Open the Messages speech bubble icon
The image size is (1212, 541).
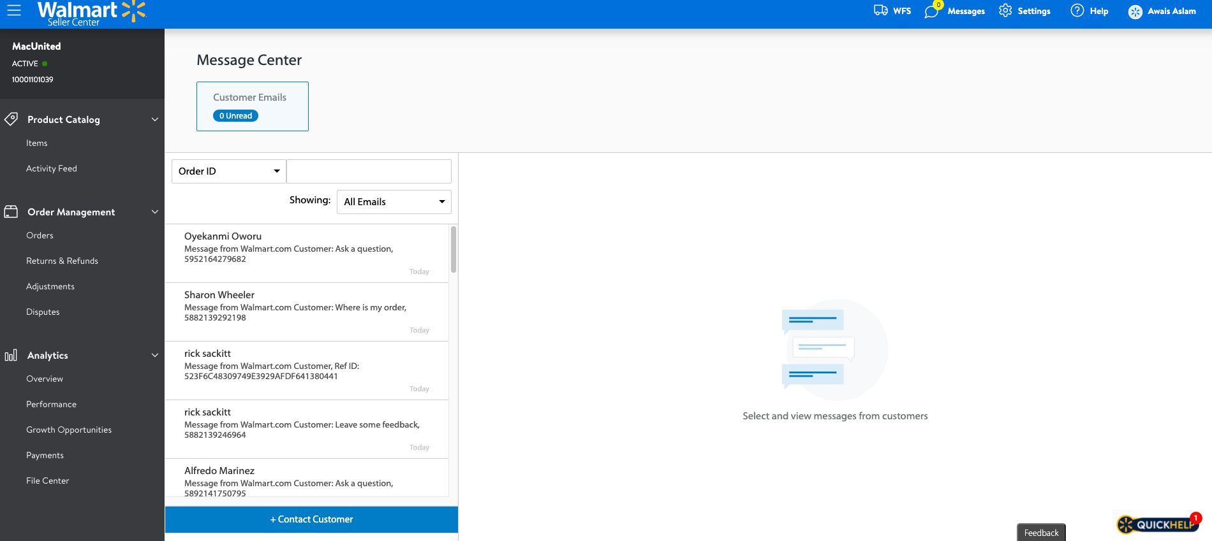pos(931,11)
